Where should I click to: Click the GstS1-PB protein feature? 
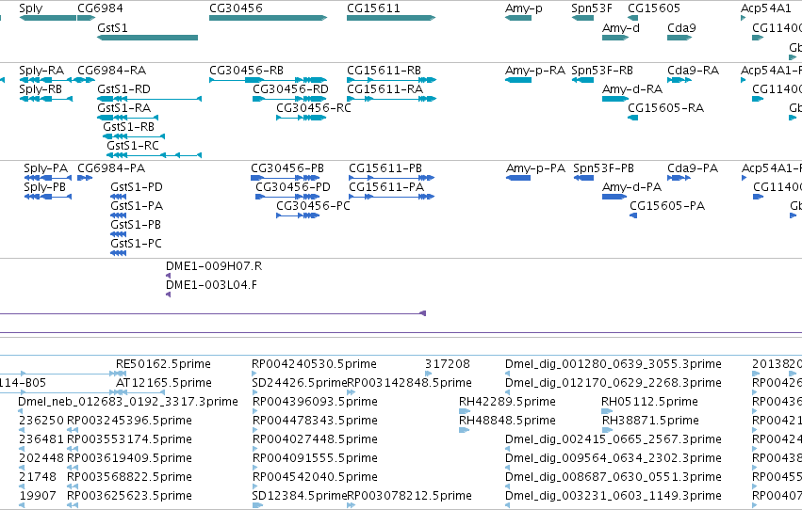pos(118,234)
